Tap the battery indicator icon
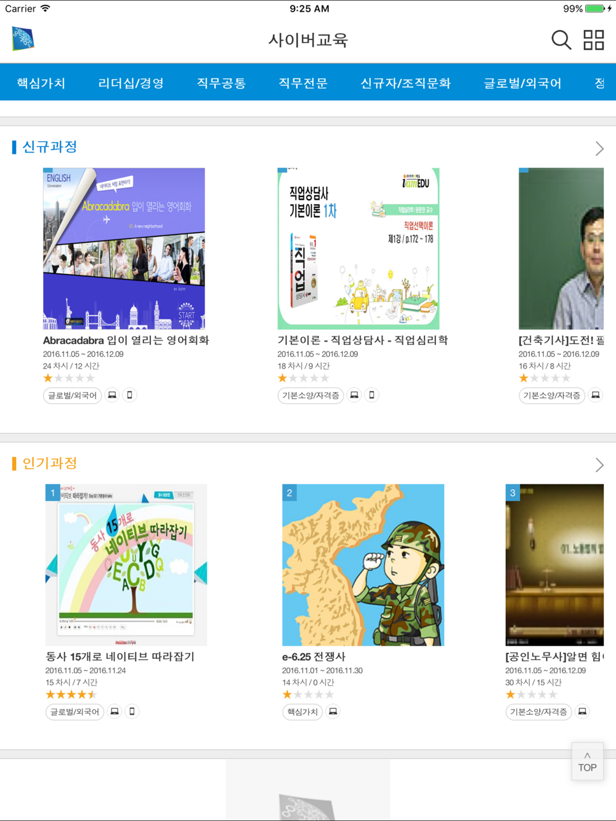 coord(595,9)
